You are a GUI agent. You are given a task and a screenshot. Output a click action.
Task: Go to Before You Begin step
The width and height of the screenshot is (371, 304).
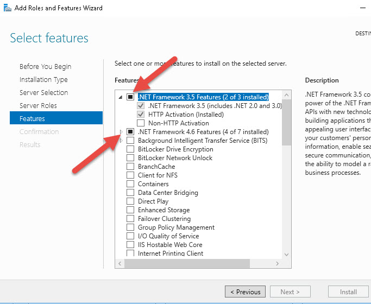(x=46, y=67)
